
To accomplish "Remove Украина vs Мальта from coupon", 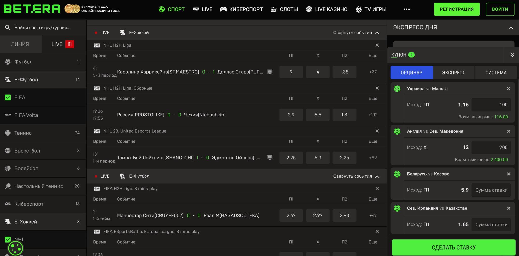I will (508, 89).
